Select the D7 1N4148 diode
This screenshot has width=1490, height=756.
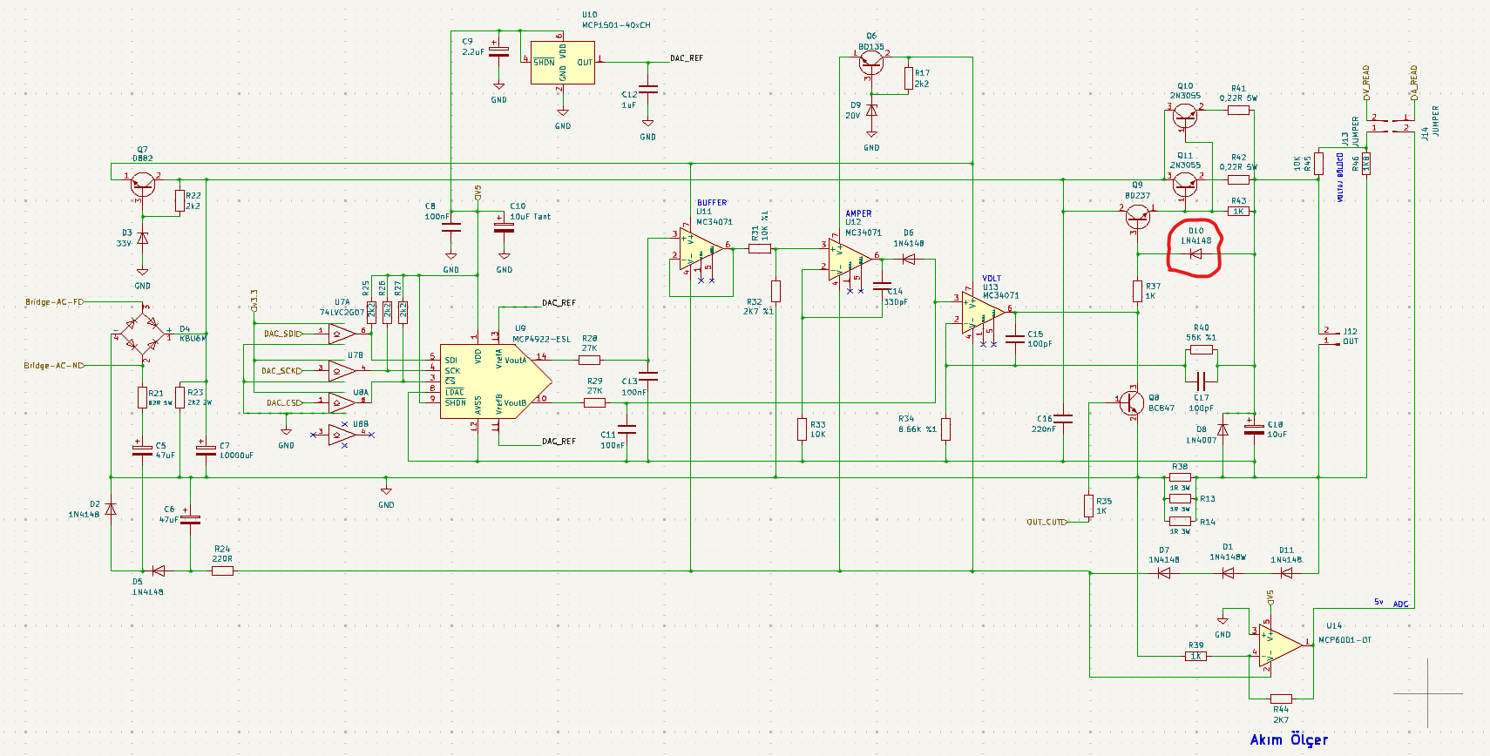click(x=1164, y=573)
